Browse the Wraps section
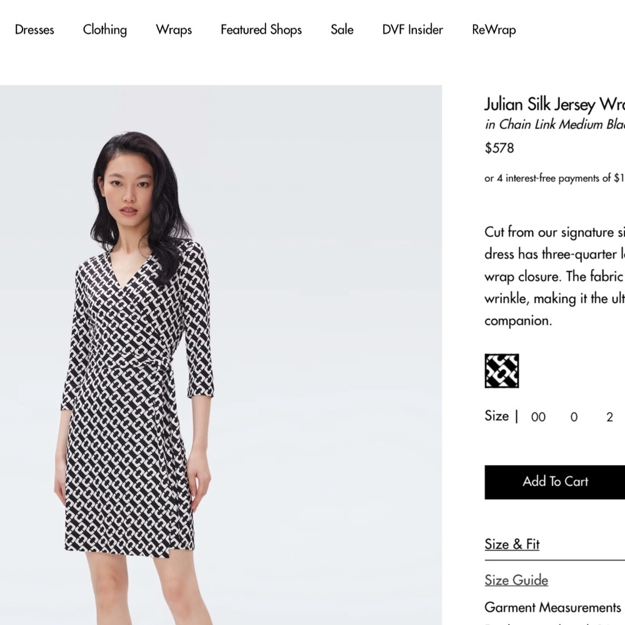625x625 pixels. (173, 29)
